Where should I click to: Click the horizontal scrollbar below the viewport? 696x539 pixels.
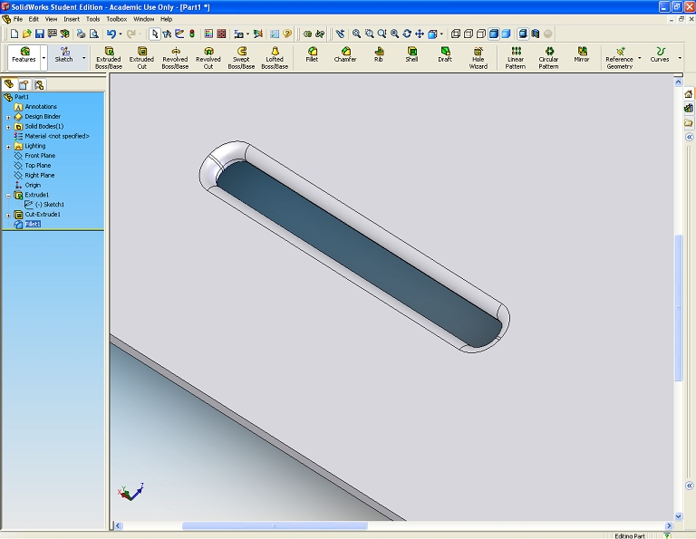coord(274,525)
